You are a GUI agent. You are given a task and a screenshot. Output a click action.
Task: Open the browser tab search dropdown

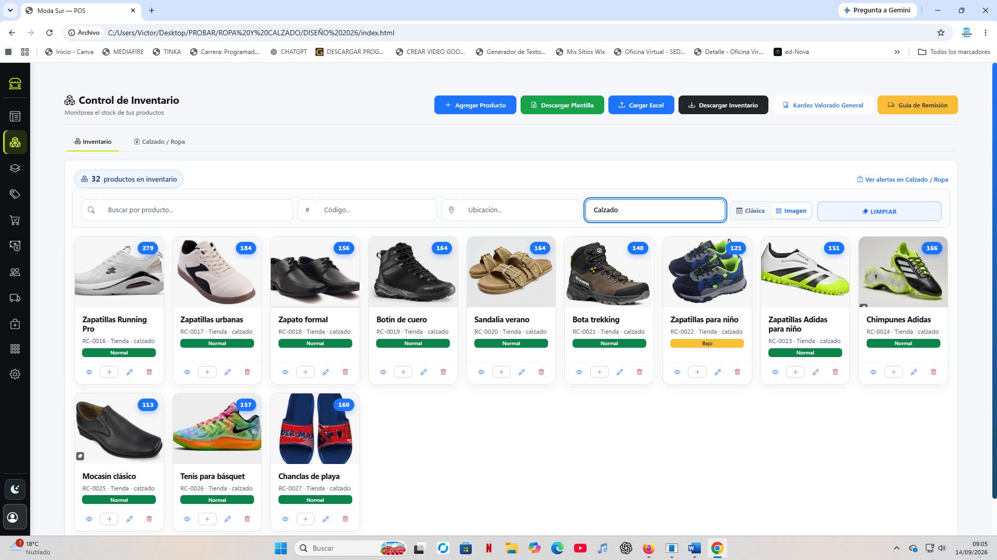click(10, 10)
